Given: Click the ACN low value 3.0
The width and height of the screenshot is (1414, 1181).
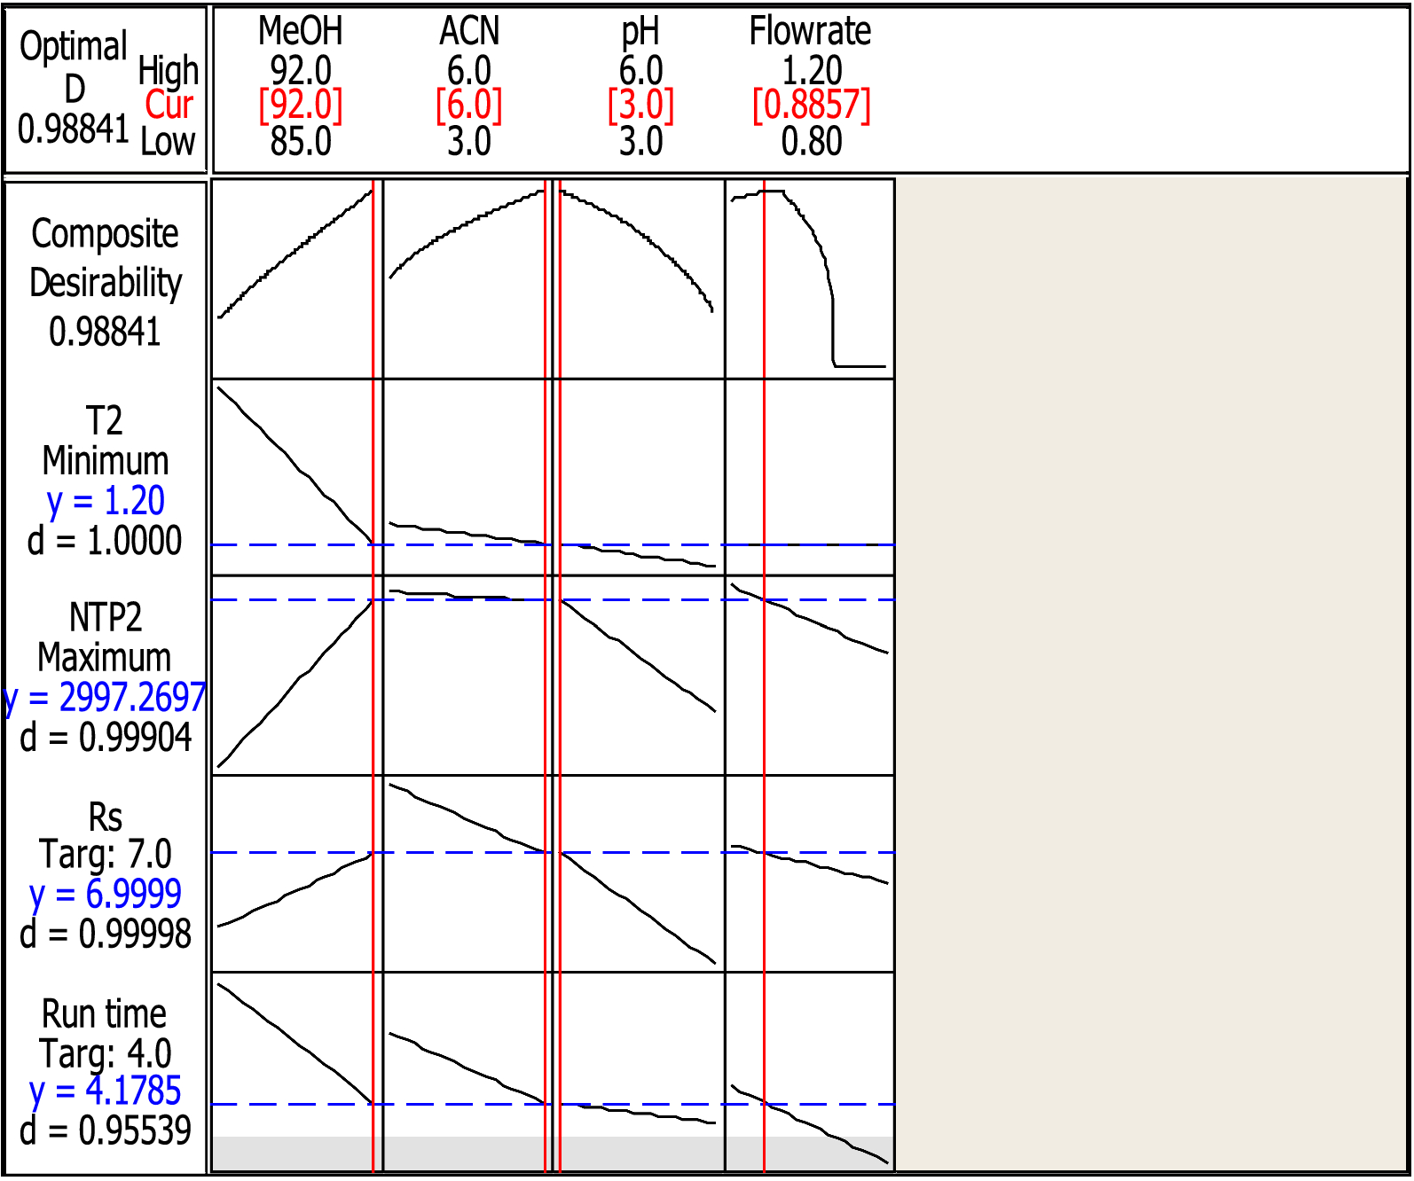Looking at the screenshot, I should coord(469,142).
